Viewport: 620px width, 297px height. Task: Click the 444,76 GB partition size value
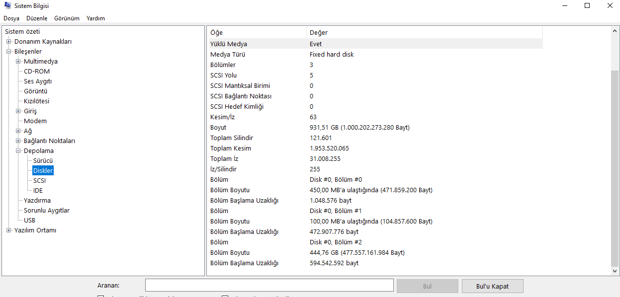point(357,253)
